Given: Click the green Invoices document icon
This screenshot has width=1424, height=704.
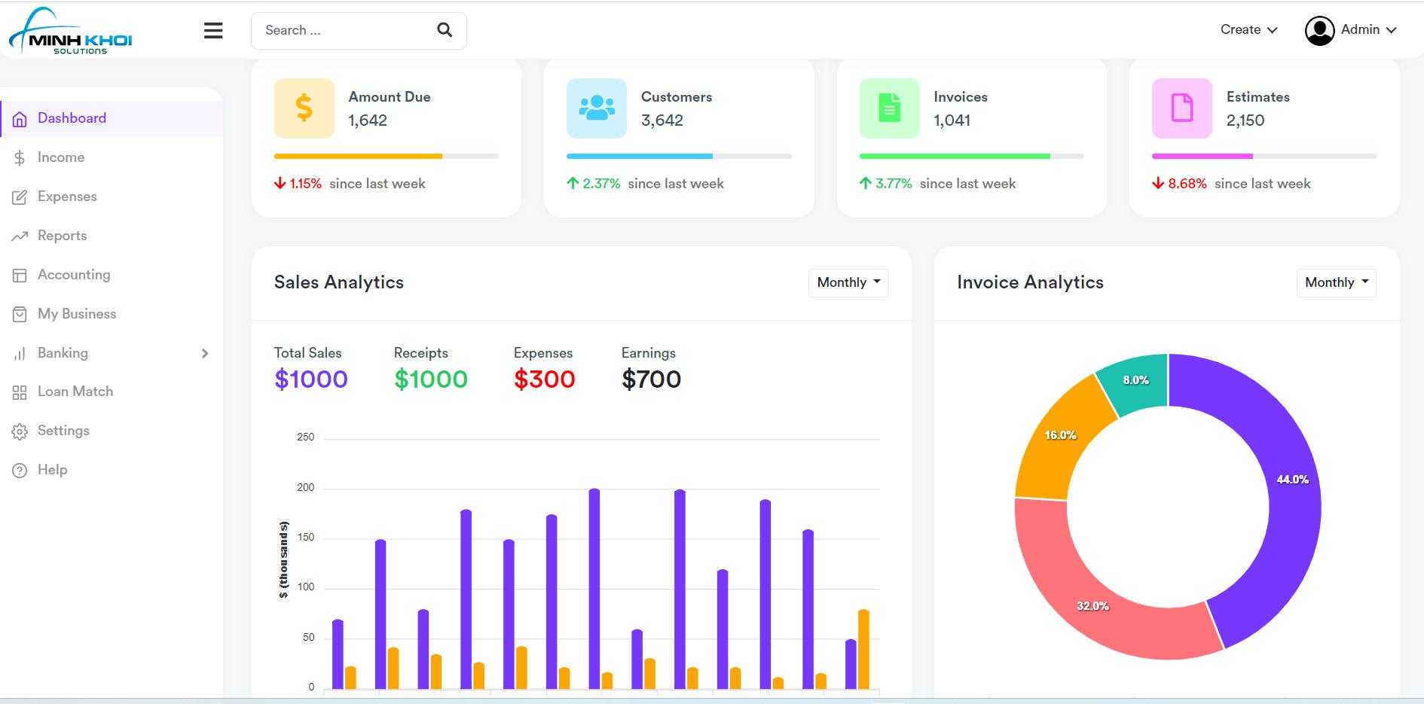Looking at the screenshot, I should coord(889,108).
